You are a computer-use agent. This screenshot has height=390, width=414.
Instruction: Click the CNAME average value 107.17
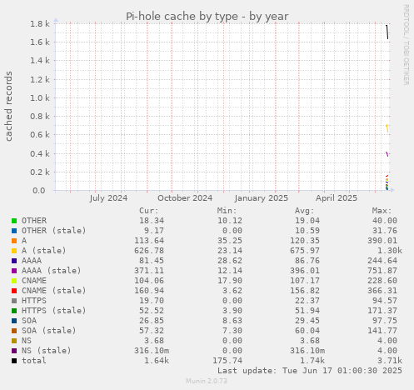[305, 281]
